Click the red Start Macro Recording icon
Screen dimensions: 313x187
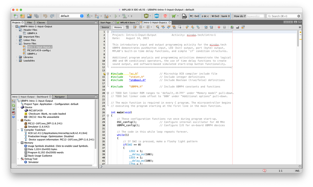pos(219,27)
